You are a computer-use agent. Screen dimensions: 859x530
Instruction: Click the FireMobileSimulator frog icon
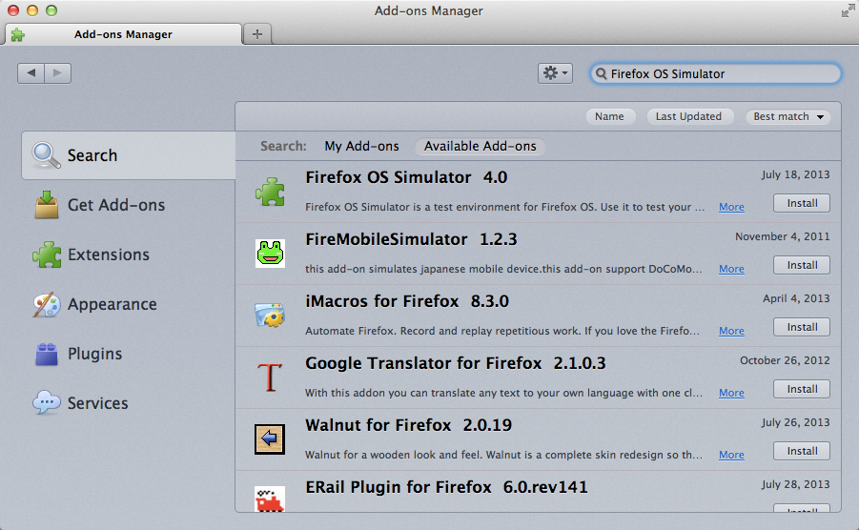[x=270, y=253]
